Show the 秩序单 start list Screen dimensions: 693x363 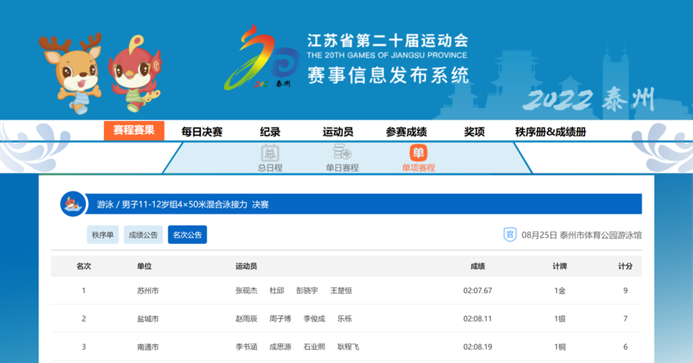[103, 234]
